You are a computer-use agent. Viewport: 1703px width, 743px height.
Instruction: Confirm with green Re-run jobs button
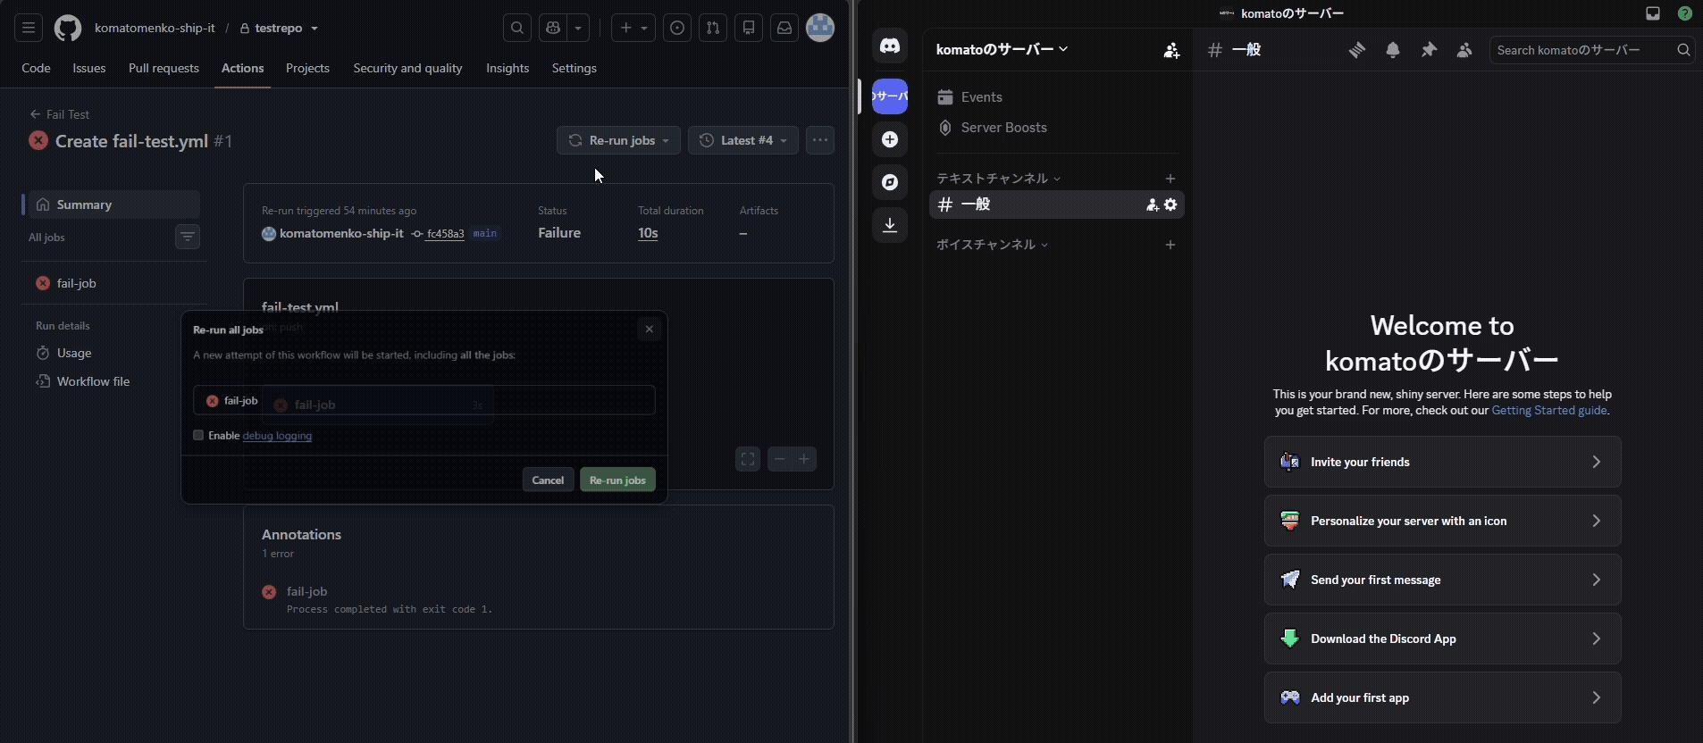(x=617, y=480)
